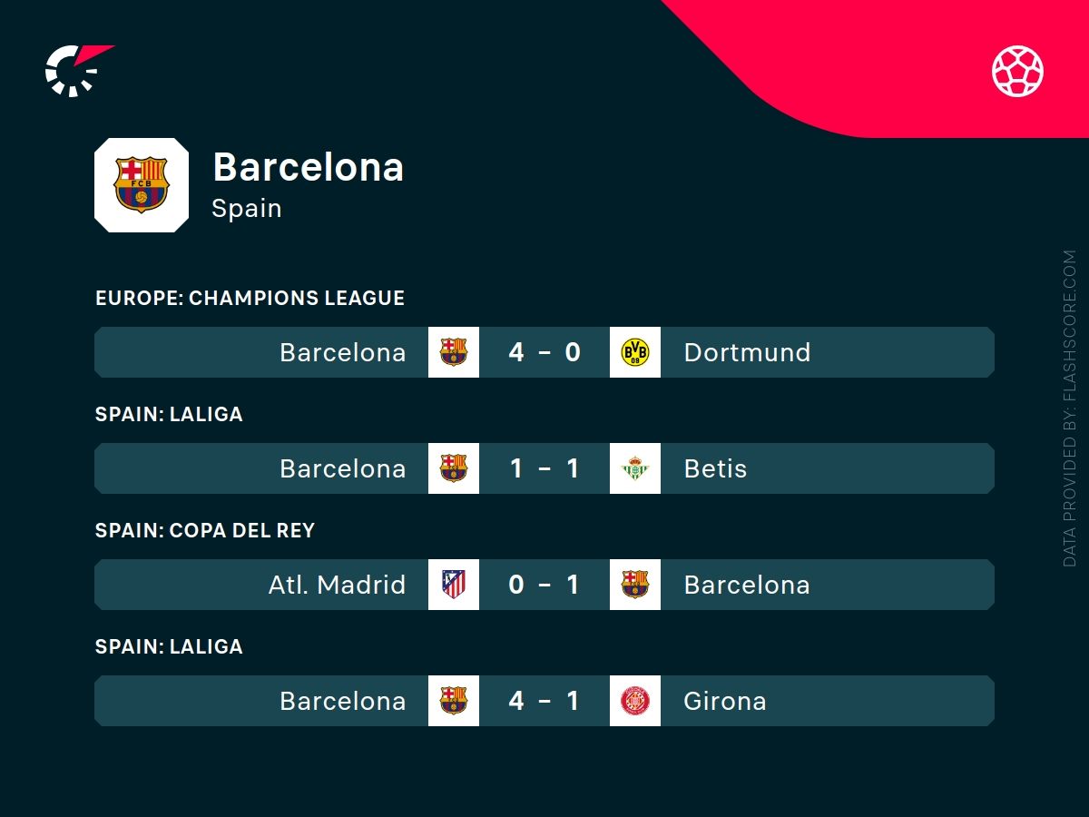
Task: Click the Flashscore logo in top-left corner
Action: click(x=78, y=70)
